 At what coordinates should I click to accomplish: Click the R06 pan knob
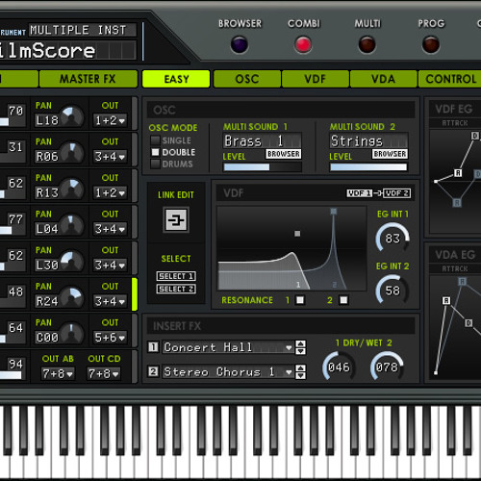(x=72, y=153)
